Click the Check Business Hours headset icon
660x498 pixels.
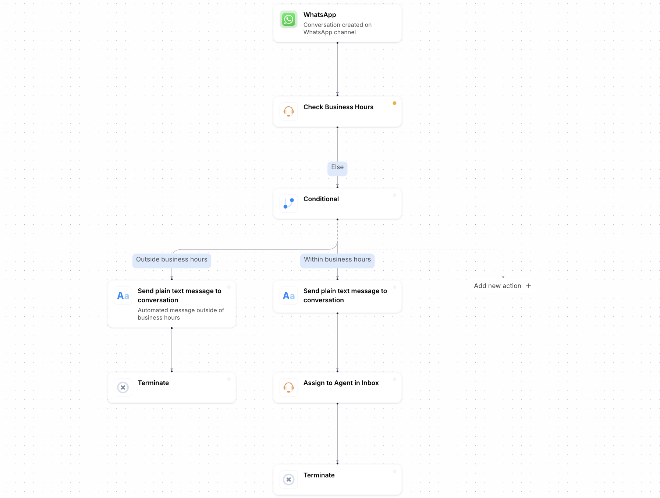pos(288,111)
